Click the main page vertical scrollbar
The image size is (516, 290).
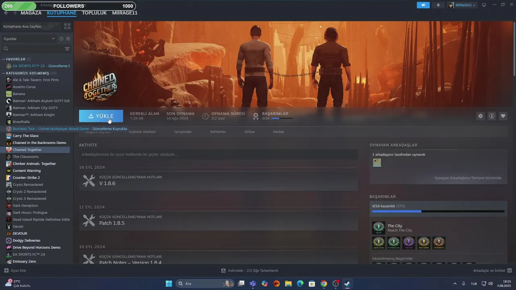(514, 48)
